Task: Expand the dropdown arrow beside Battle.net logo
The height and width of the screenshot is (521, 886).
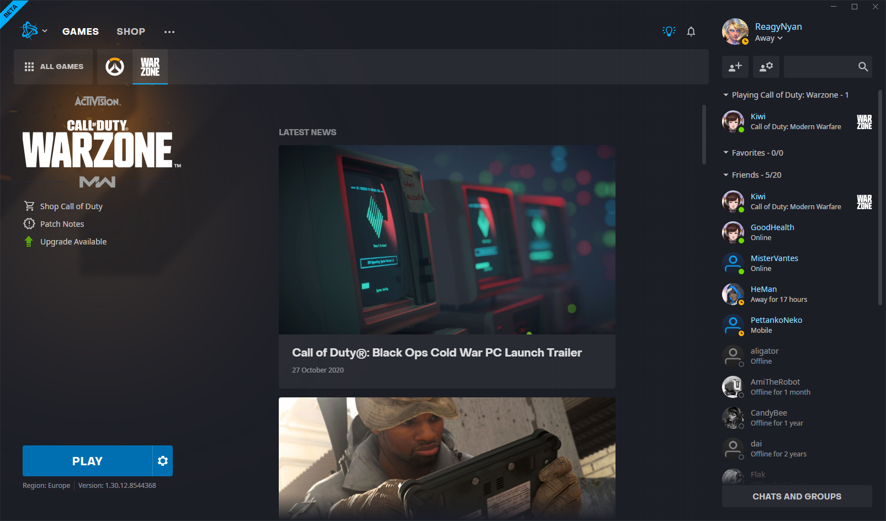Action: tap(45, 31)
